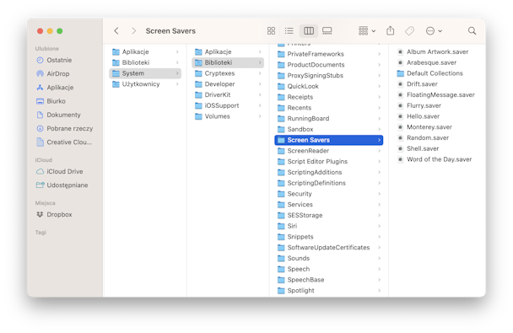Select FloatingMessage.saver file

tap(435, 95)
